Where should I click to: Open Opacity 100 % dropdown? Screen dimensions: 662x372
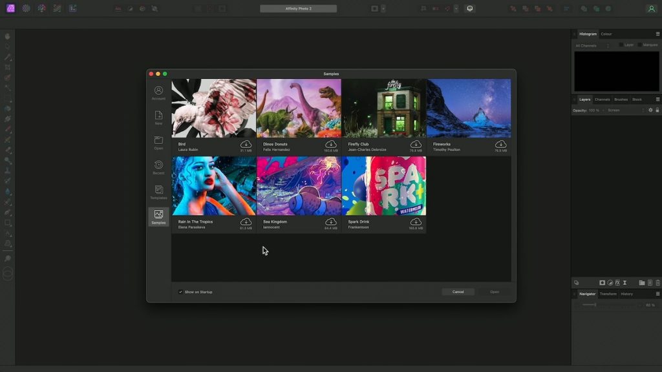[595, 110]
